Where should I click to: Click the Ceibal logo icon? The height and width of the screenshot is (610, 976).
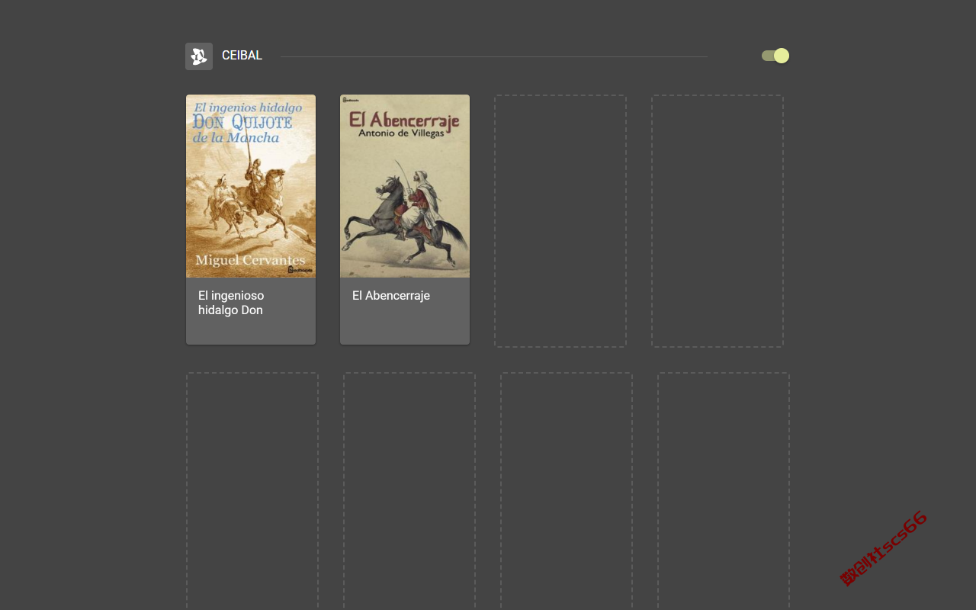(x=199, y=56)
